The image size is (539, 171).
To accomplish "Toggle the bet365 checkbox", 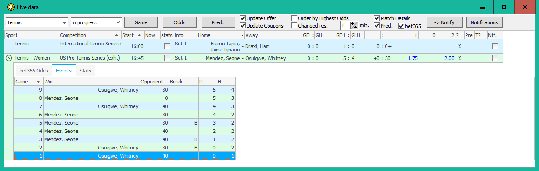I will (401, 26).
